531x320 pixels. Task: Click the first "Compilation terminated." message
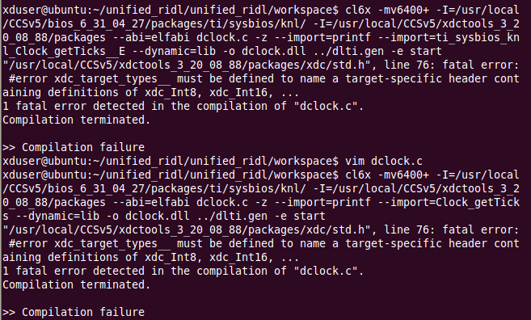click(x=76, y=120)
